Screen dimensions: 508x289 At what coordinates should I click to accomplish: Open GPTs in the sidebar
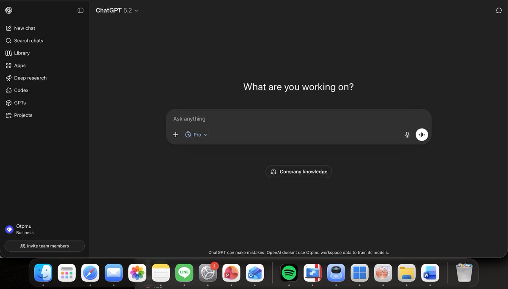(44, 103)
